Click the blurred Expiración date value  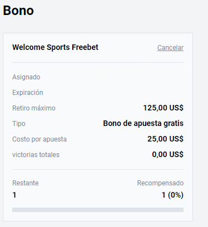(x=146, y=93)
